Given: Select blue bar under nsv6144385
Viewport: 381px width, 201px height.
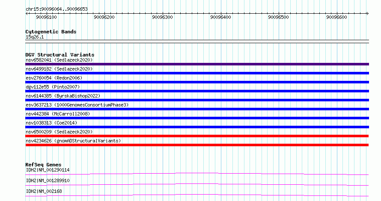Looking at the screenshot, I should 197,100.
